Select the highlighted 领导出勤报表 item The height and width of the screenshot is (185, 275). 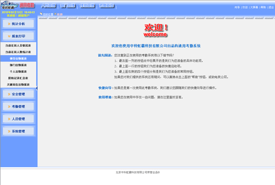pos(18,58)
